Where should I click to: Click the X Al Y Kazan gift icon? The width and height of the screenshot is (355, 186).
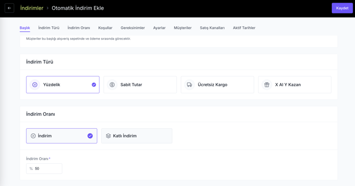[267, 84]
